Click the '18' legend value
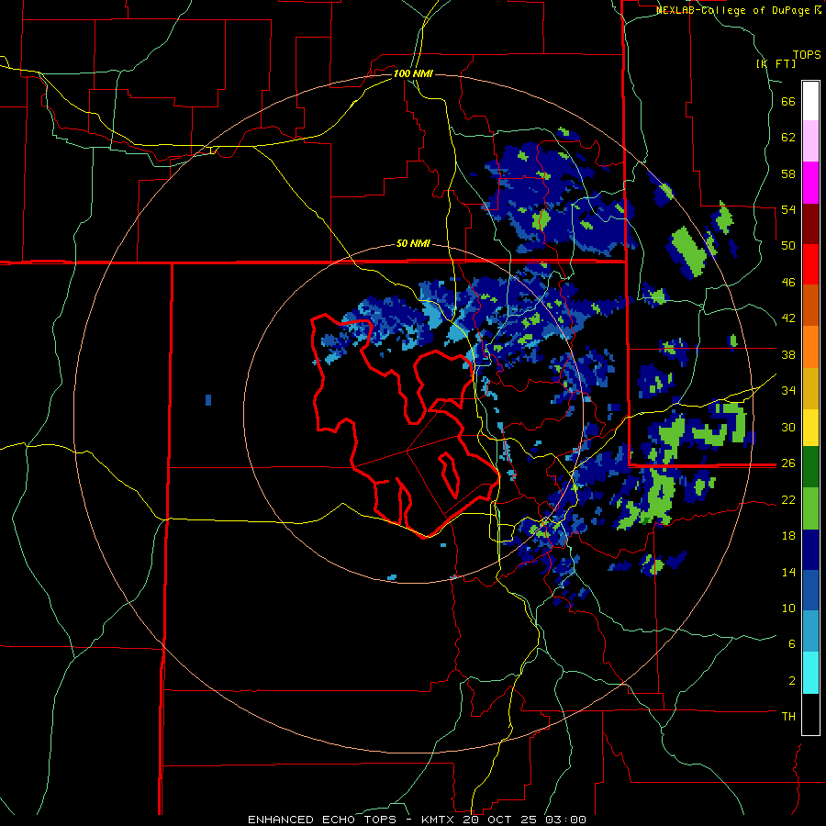This screenshot has height=826, width=826. pyautogui.click(x=788, y=536)
